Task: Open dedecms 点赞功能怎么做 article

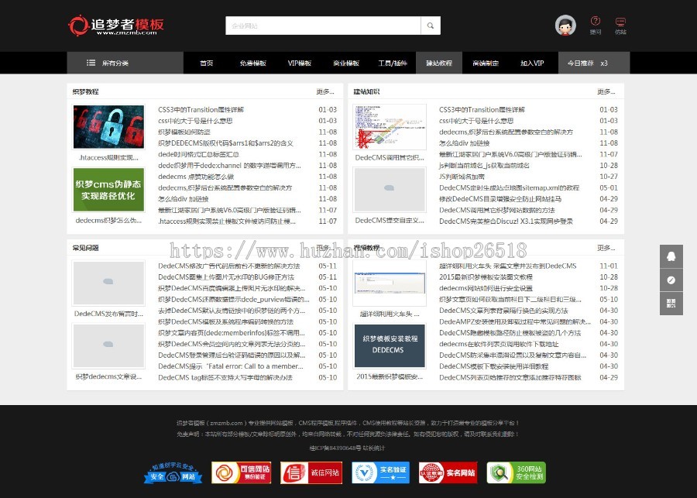Action: 196,177
